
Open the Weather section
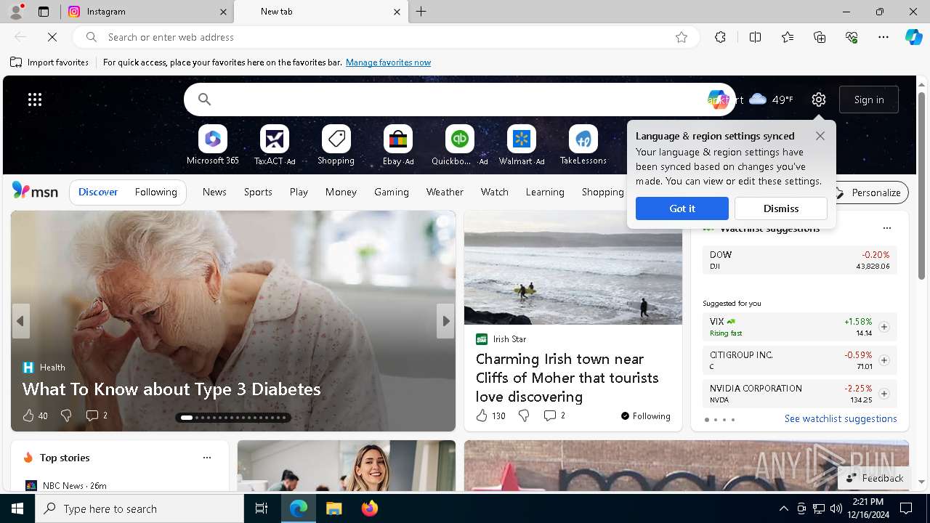coord(445,192)
